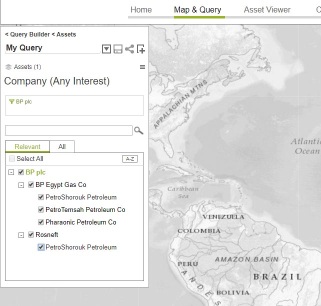Click the save query disk icon
The image size is (321, 306).
tap(118, 49)
